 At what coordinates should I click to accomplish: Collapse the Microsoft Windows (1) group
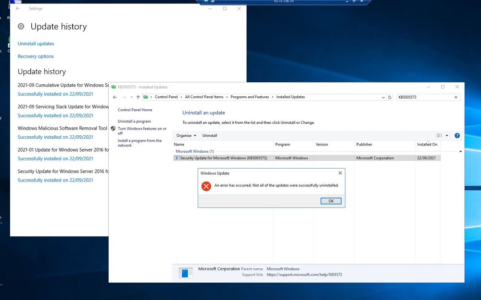[x=460, y=151]
